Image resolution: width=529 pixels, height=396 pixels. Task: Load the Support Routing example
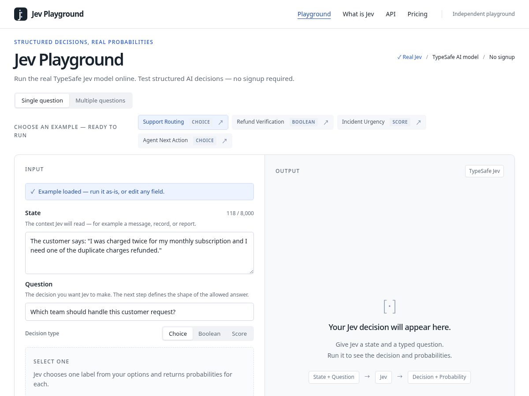click(x=183, y=122)
